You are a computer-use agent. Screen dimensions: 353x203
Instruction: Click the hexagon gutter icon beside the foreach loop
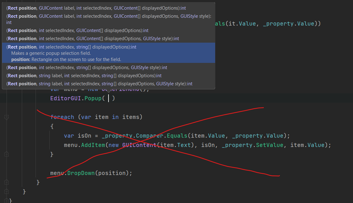(6, 117)
